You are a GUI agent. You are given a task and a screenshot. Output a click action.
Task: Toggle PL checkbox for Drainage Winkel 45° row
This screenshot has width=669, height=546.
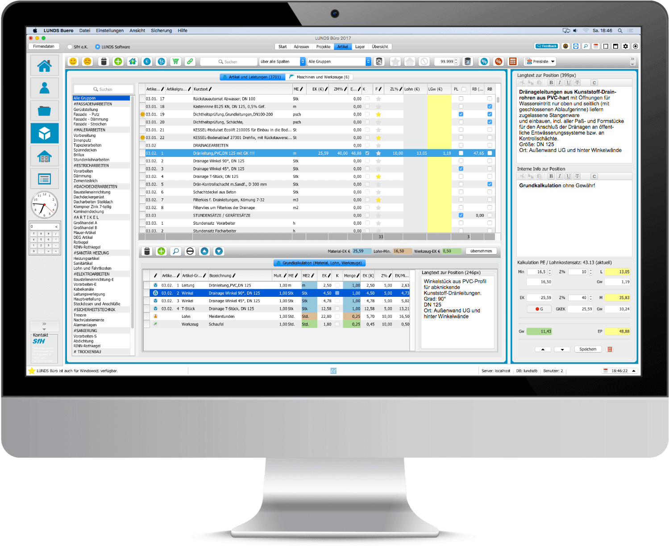461,169
